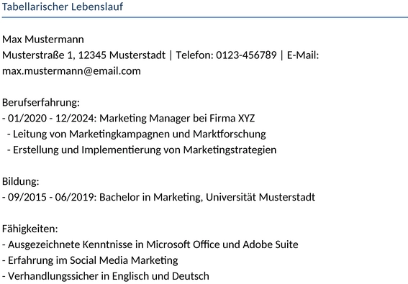Click the Berufserfahrung section heading
Image resolution: width=408 pixels, height=284 pixels.
coord(41,103)
